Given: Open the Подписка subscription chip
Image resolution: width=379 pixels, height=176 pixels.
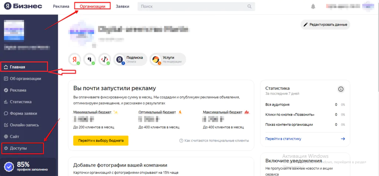Looking at the screenshot, I should tap(130, 60).
